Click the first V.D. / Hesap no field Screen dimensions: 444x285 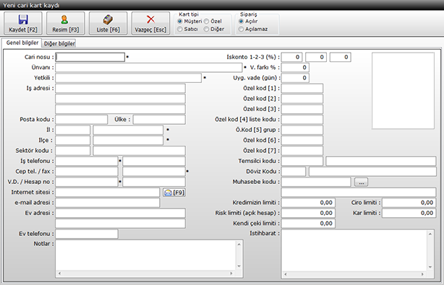pos(87,182)
